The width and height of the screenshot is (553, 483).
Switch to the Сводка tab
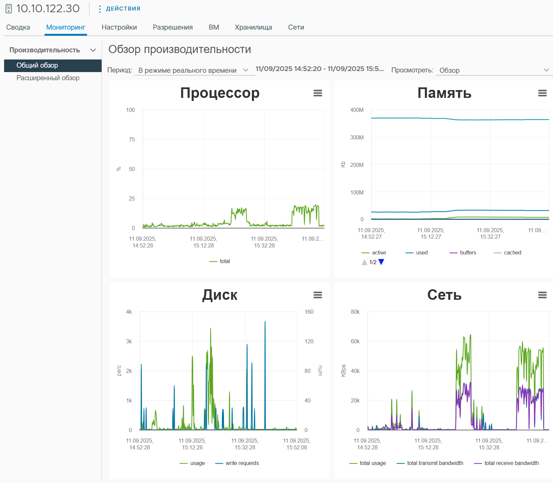coord(18,27)
